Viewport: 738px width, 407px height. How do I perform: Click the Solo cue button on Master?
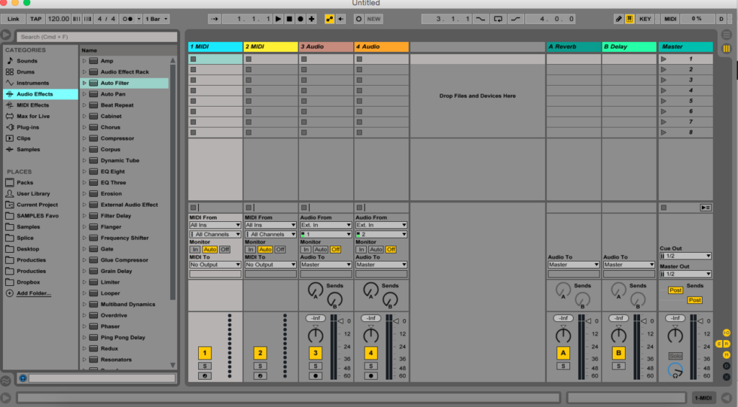pyautogui.click(x=675, y=356)
